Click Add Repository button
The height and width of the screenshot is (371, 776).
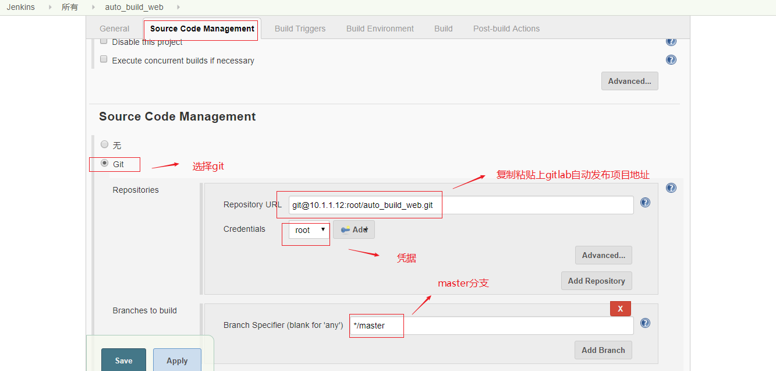click(x=596, y=281)
